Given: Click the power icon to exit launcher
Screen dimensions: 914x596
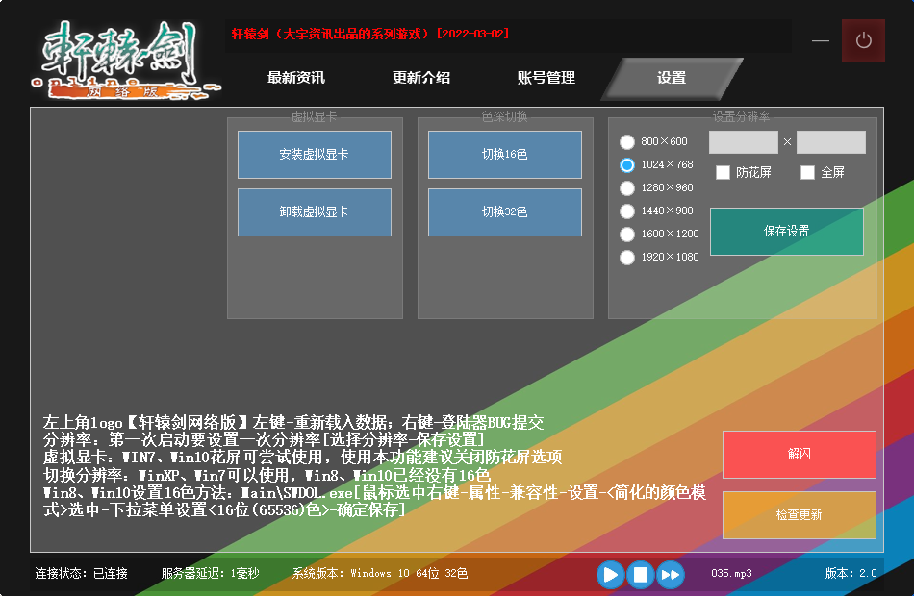Looking at the screenshot, I should [x=863, y=40].
